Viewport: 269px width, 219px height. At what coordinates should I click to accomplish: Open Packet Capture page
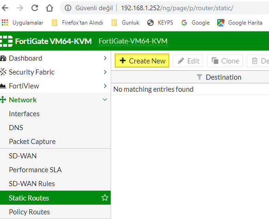pyautogui.click(x=32, y=142)
